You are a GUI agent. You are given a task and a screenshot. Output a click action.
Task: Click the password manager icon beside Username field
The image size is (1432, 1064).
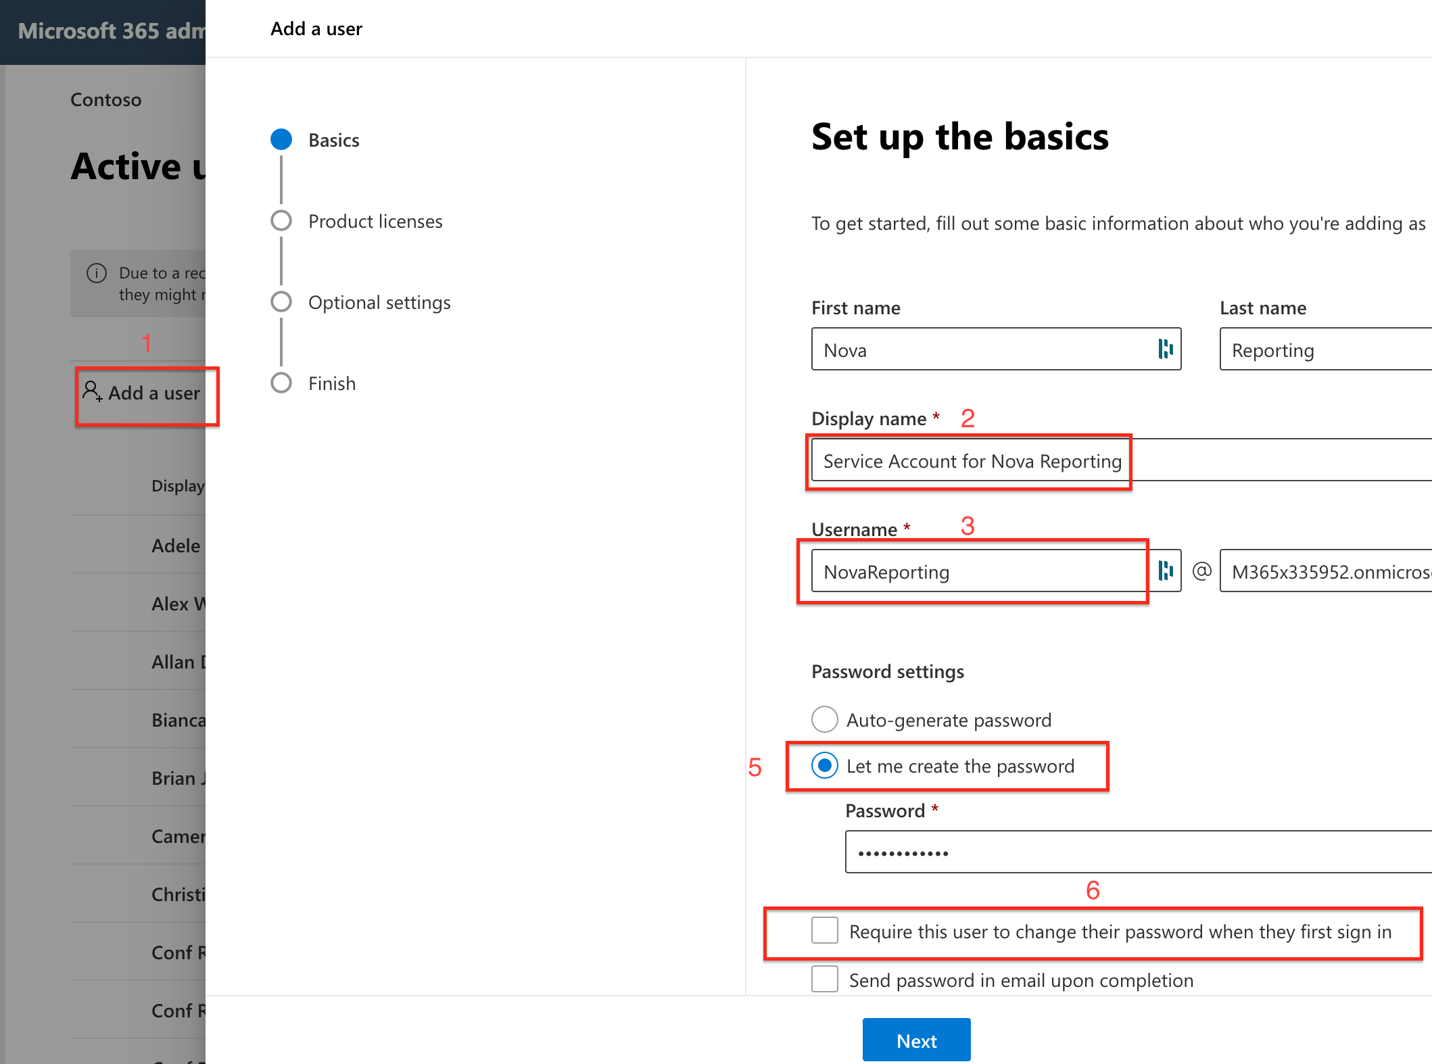[1166, 571]
